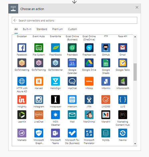Click the Excel Online (Business) label
Image resolution: width=149 pixels, height=157 pixels.
[x=72, y=38]
